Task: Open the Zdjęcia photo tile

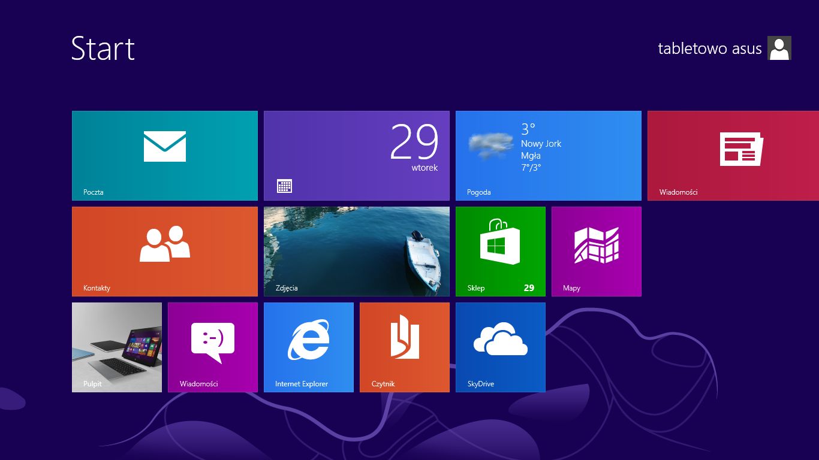Action: [357, 252]
